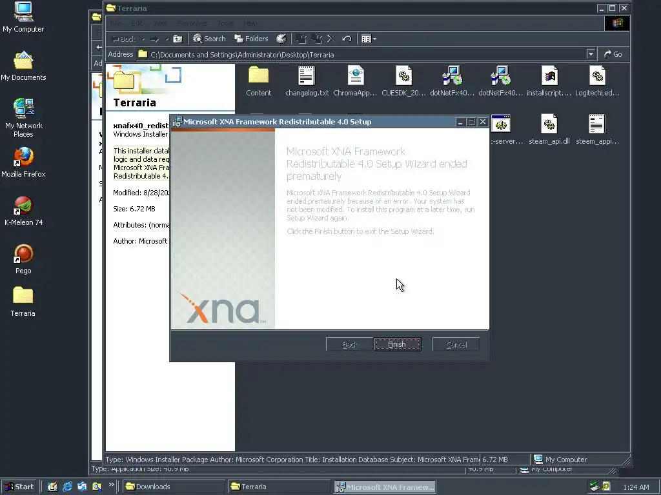
Task: Launch Internet Explorer from quick launch
Action: (x=67, y=487)
